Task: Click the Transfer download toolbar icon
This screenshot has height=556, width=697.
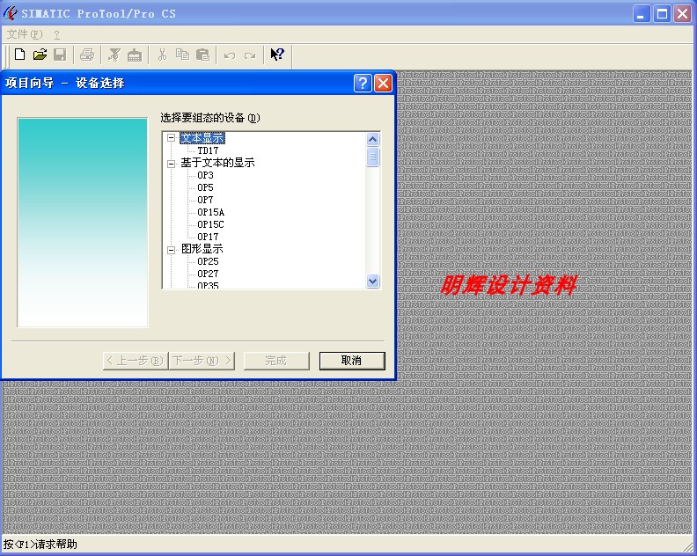Action: pyautogui.click(x=135, y=55)
